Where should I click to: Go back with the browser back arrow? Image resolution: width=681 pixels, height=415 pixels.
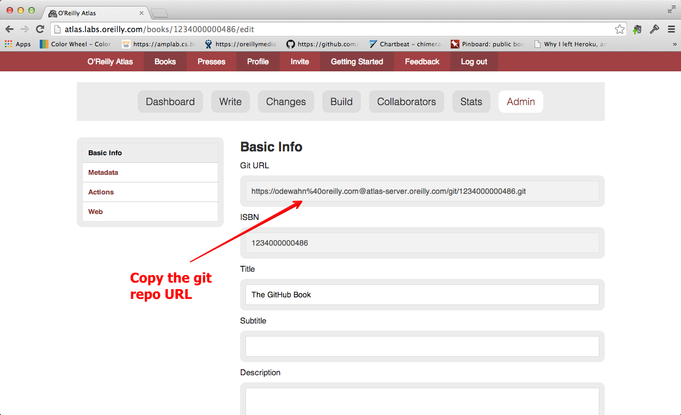coord(9,29)
